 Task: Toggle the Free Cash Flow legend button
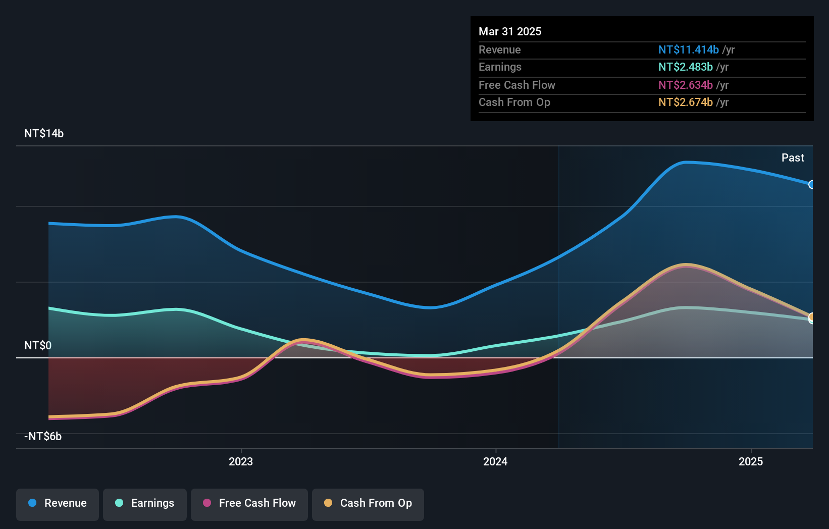click(x=249, y=504)
